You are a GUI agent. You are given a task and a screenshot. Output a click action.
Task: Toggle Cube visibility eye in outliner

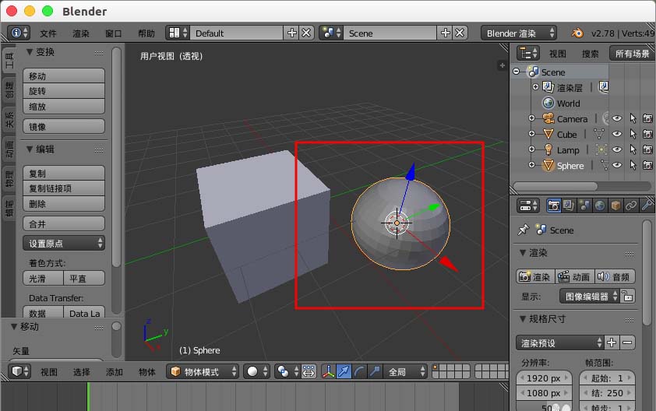pyautogui.click(x=617, y=134)
